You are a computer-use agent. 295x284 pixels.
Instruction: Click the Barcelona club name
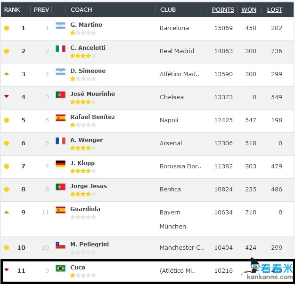click(x=174, y=28)
